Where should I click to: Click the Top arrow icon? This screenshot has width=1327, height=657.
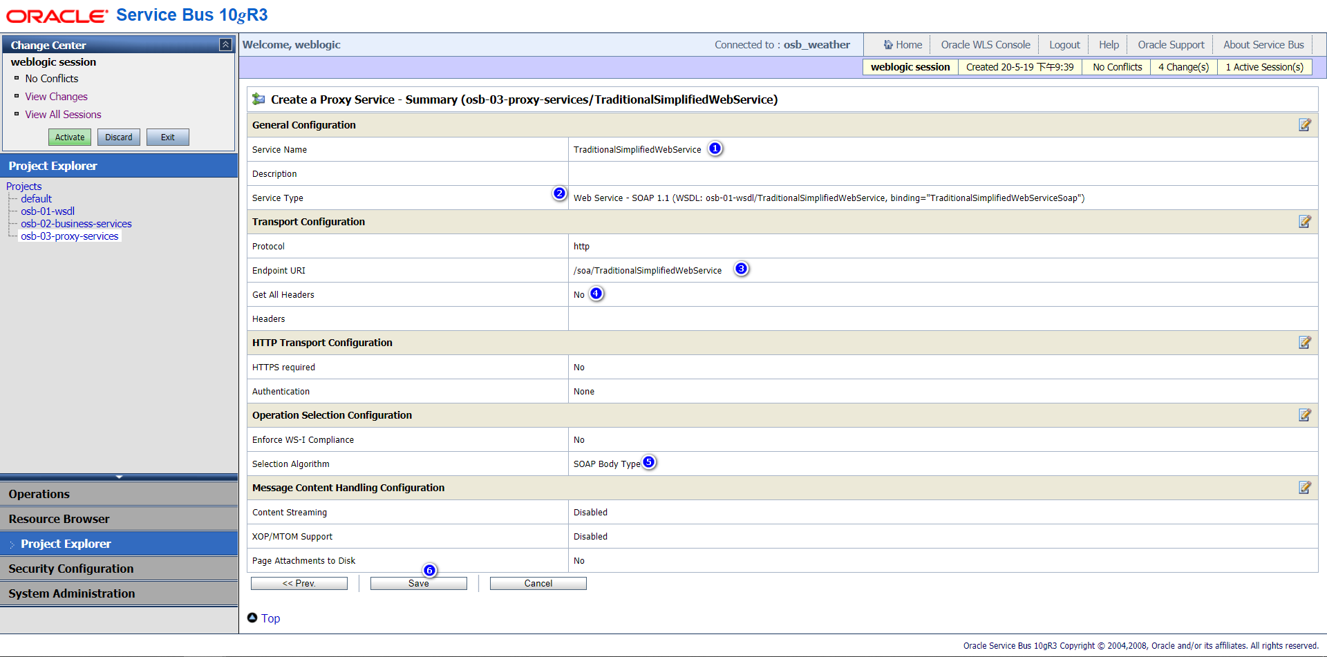pos(252,618)
